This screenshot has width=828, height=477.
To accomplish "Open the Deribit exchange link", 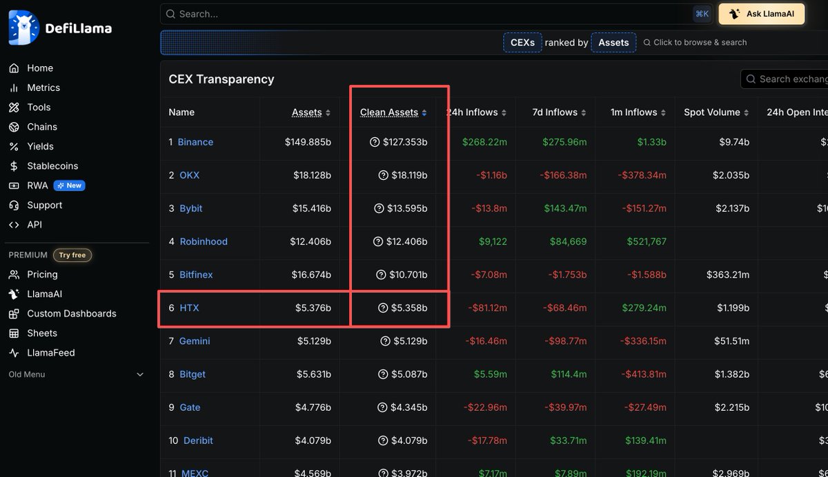I will click(198, 440).
